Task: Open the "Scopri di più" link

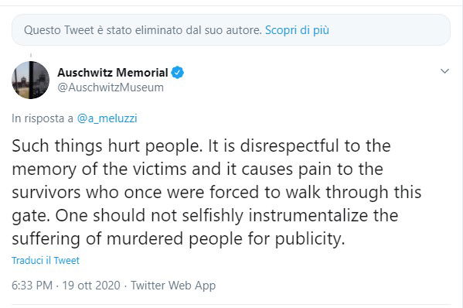Action: 297,30
